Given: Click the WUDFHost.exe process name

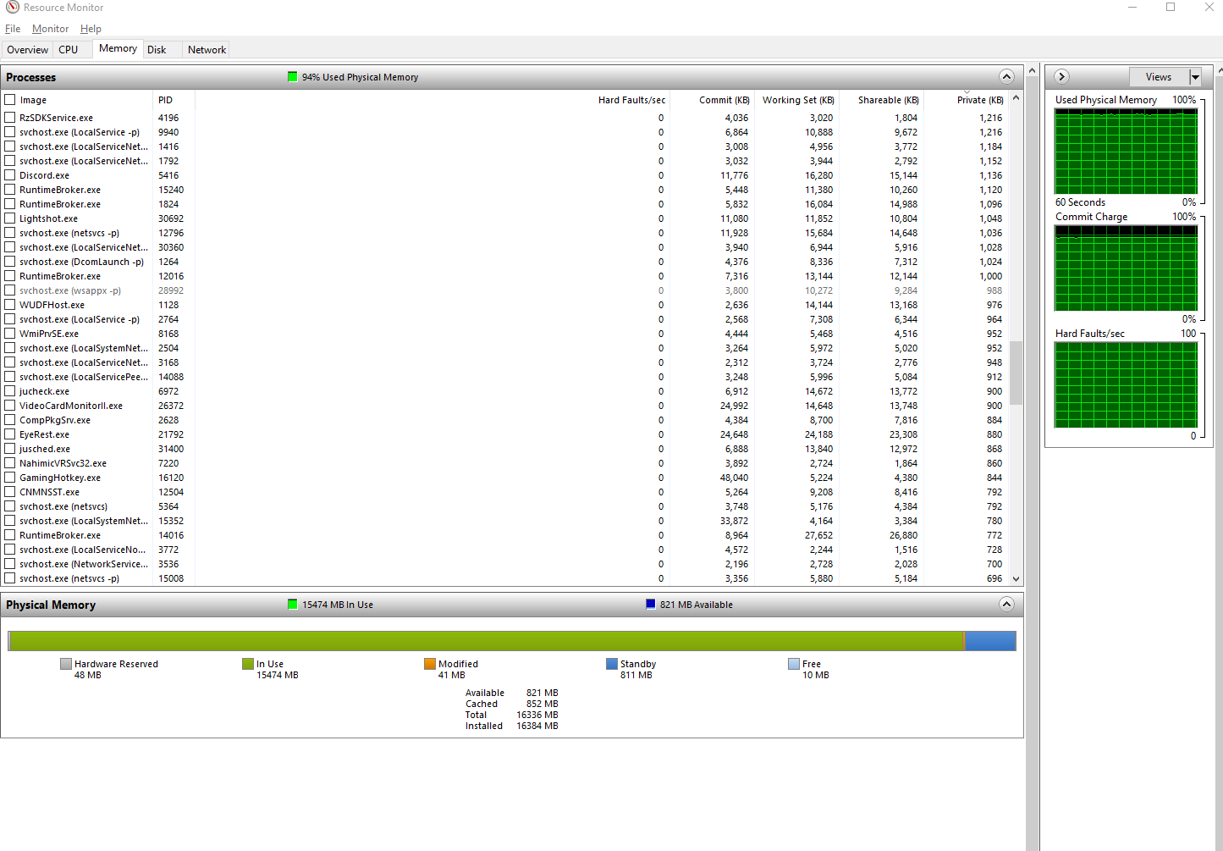Looking at the screenshot, I should [x=52, y=305].
